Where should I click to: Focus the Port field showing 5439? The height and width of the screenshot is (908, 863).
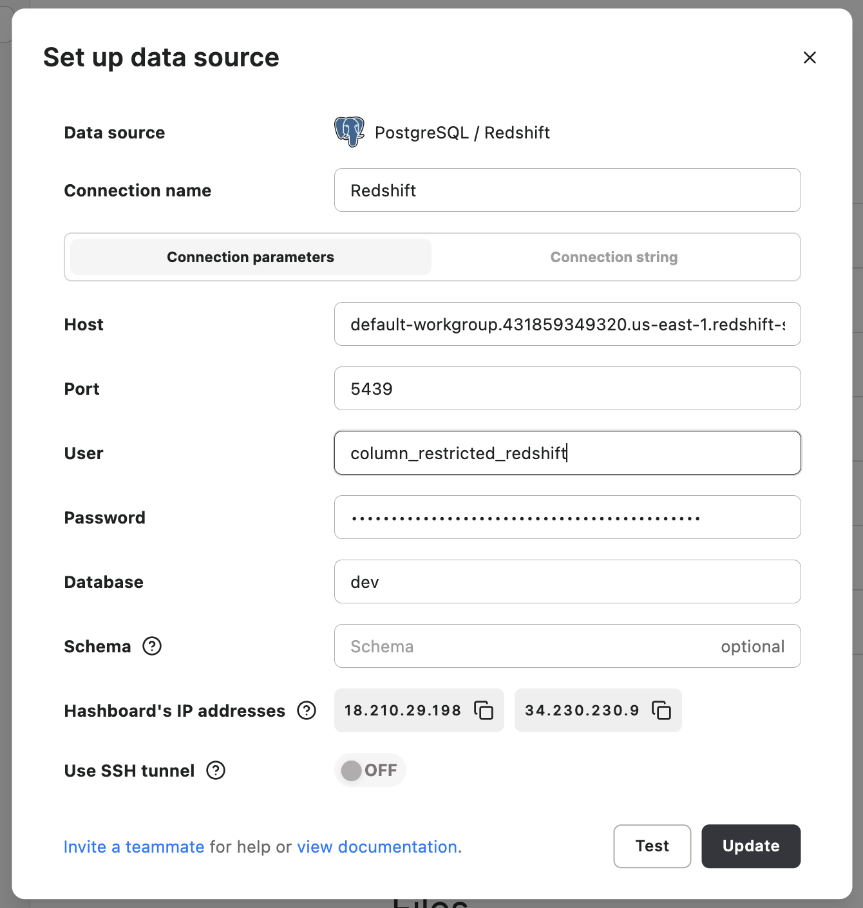coord(567,388)
